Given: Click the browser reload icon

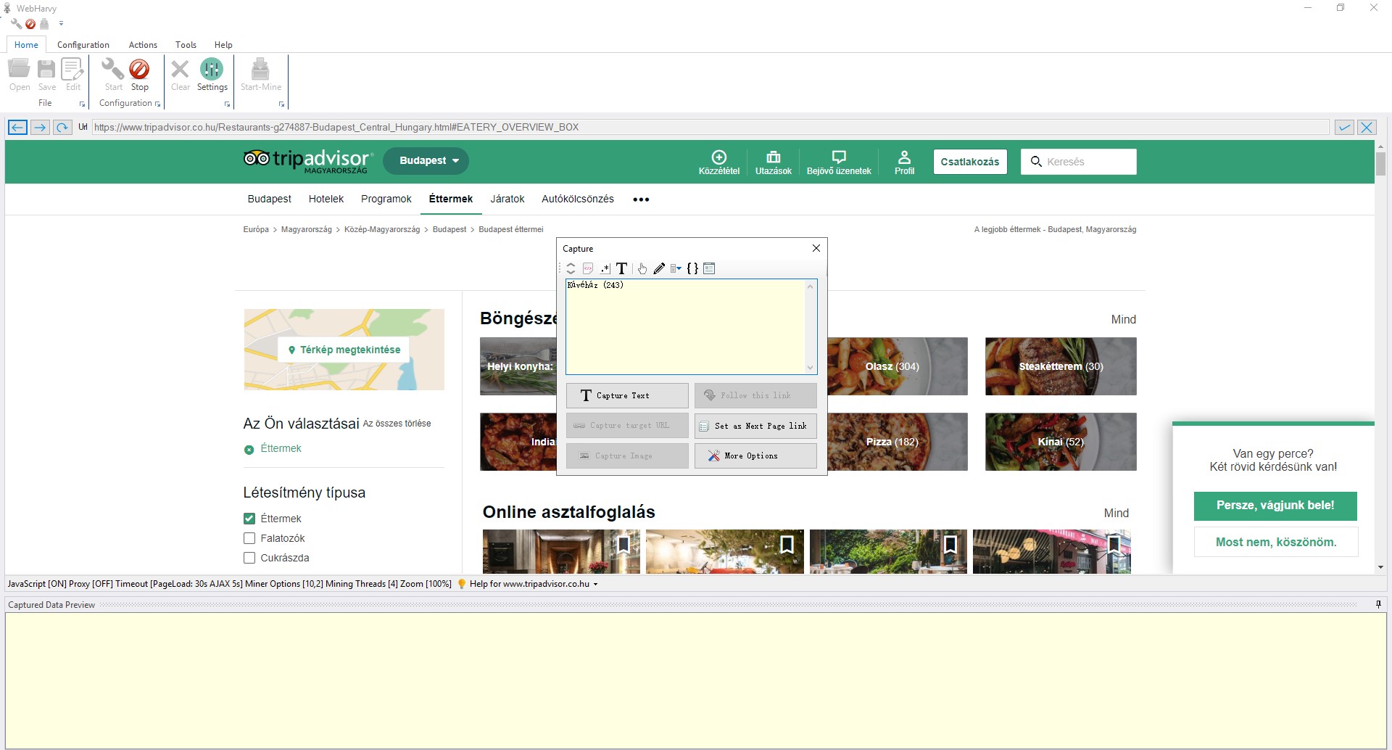Looking at the screenshot, I should coord(62,128).
